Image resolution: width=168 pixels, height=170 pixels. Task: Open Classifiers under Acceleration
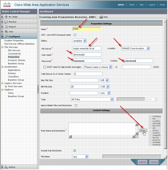coord(13,77)
